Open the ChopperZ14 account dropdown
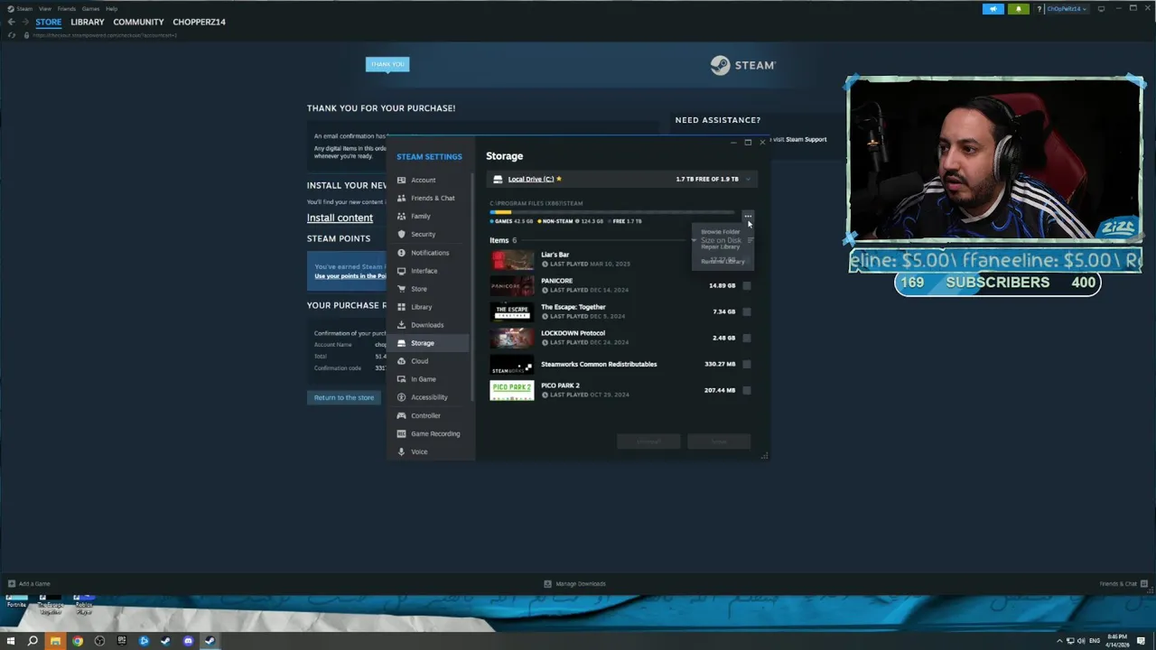Screen dimensions: 1156x650 pos(1066,9)
